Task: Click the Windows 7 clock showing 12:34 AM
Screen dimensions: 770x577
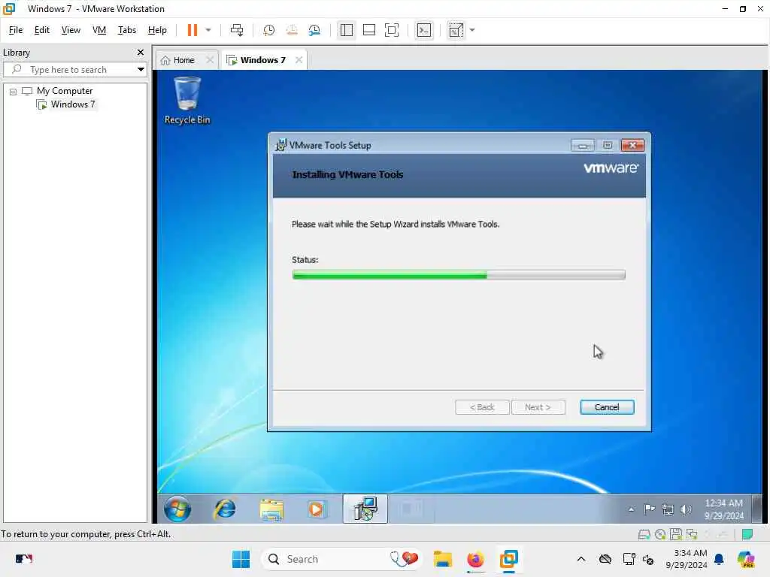Action: (724, 509)
